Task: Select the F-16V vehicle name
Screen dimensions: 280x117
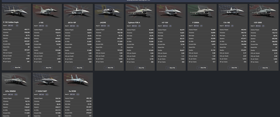Action: coord(164,23)
